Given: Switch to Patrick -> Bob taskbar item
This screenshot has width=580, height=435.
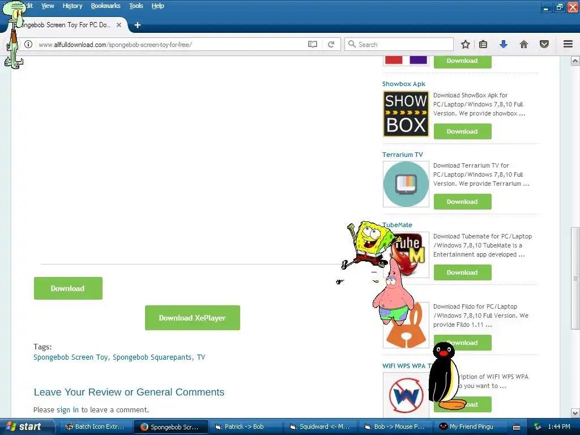Looking at the screenshot, I should click(245, 427).
